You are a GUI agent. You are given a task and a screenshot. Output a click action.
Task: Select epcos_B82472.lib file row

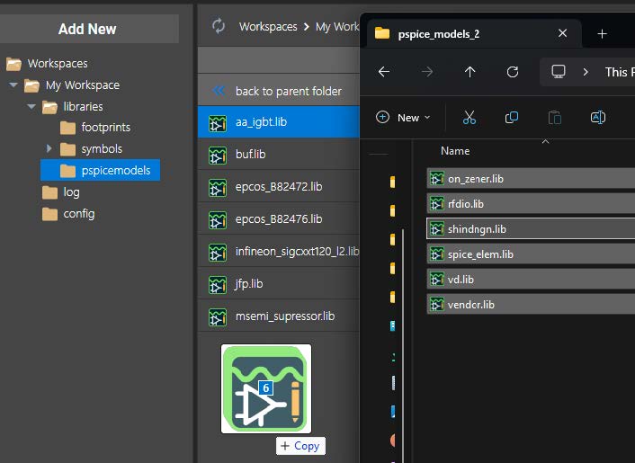click(279, 187)
